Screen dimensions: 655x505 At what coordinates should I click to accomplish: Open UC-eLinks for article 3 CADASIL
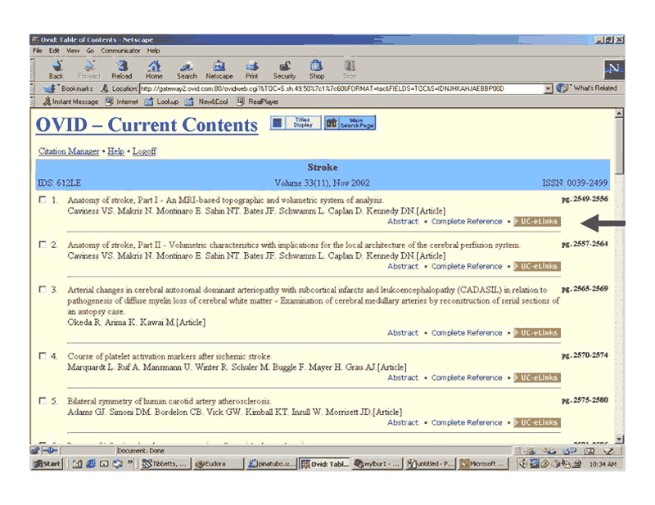[537, 332]
